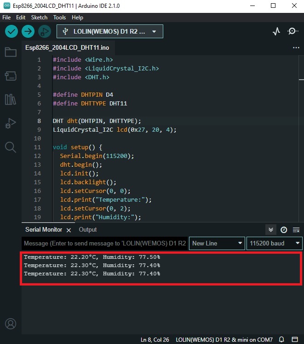
Task: Click the serial output line reading 22.20°C, 77.50%
Action: click(92, 257)
